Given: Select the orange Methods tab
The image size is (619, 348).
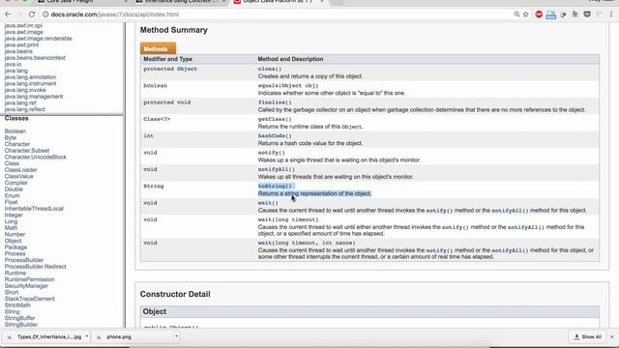Looking at the screenshot, I should (x=158, y=49).
